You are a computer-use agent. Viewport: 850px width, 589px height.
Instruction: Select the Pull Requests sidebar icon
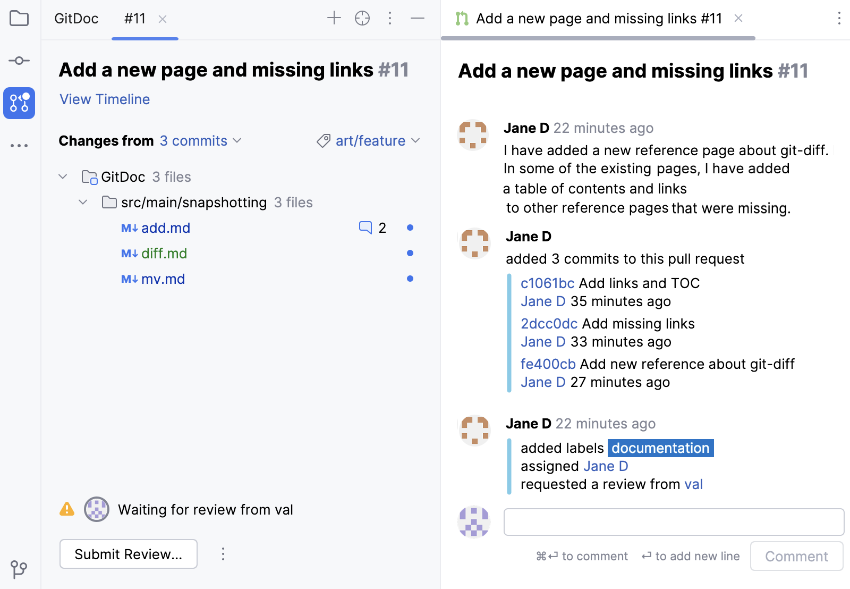[x=19, y=103]
